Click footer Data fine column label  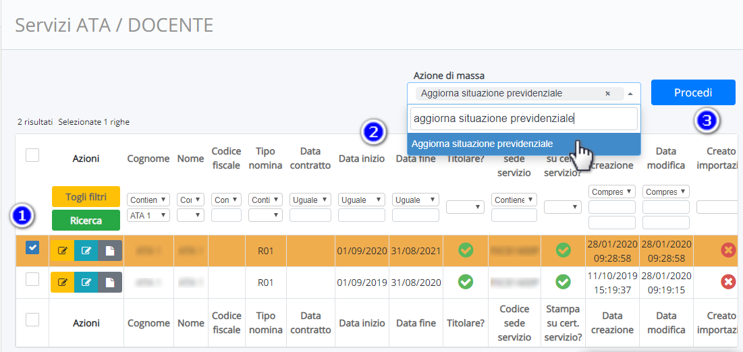tap(416, 323)
